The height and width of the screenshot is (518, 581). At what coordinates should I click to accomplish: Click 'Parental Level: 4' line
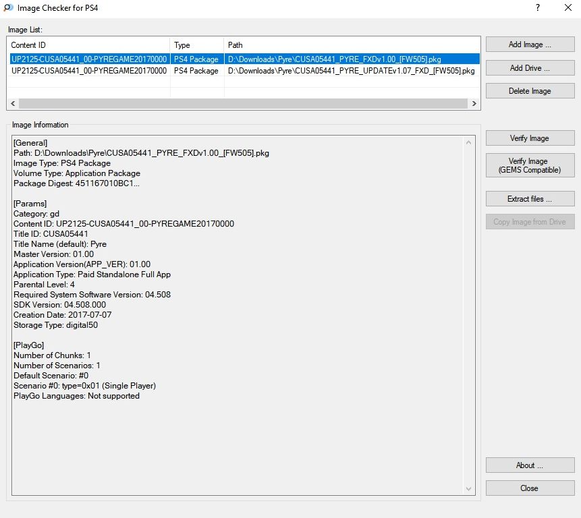point(44,285)
